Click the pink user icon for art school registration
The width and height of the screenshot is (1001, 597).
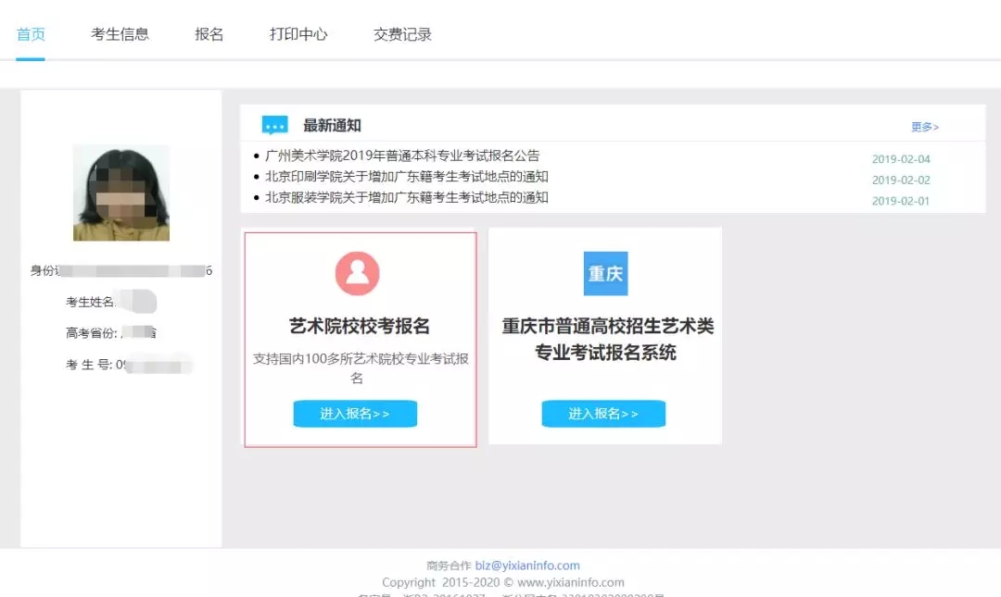[358, 274]
